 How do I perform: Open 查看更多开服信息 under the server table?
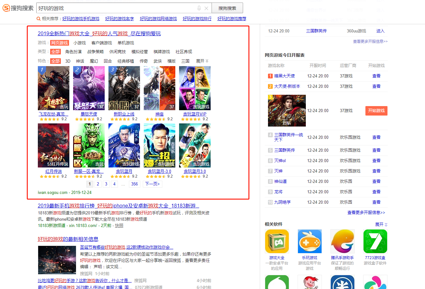point(366,212)
